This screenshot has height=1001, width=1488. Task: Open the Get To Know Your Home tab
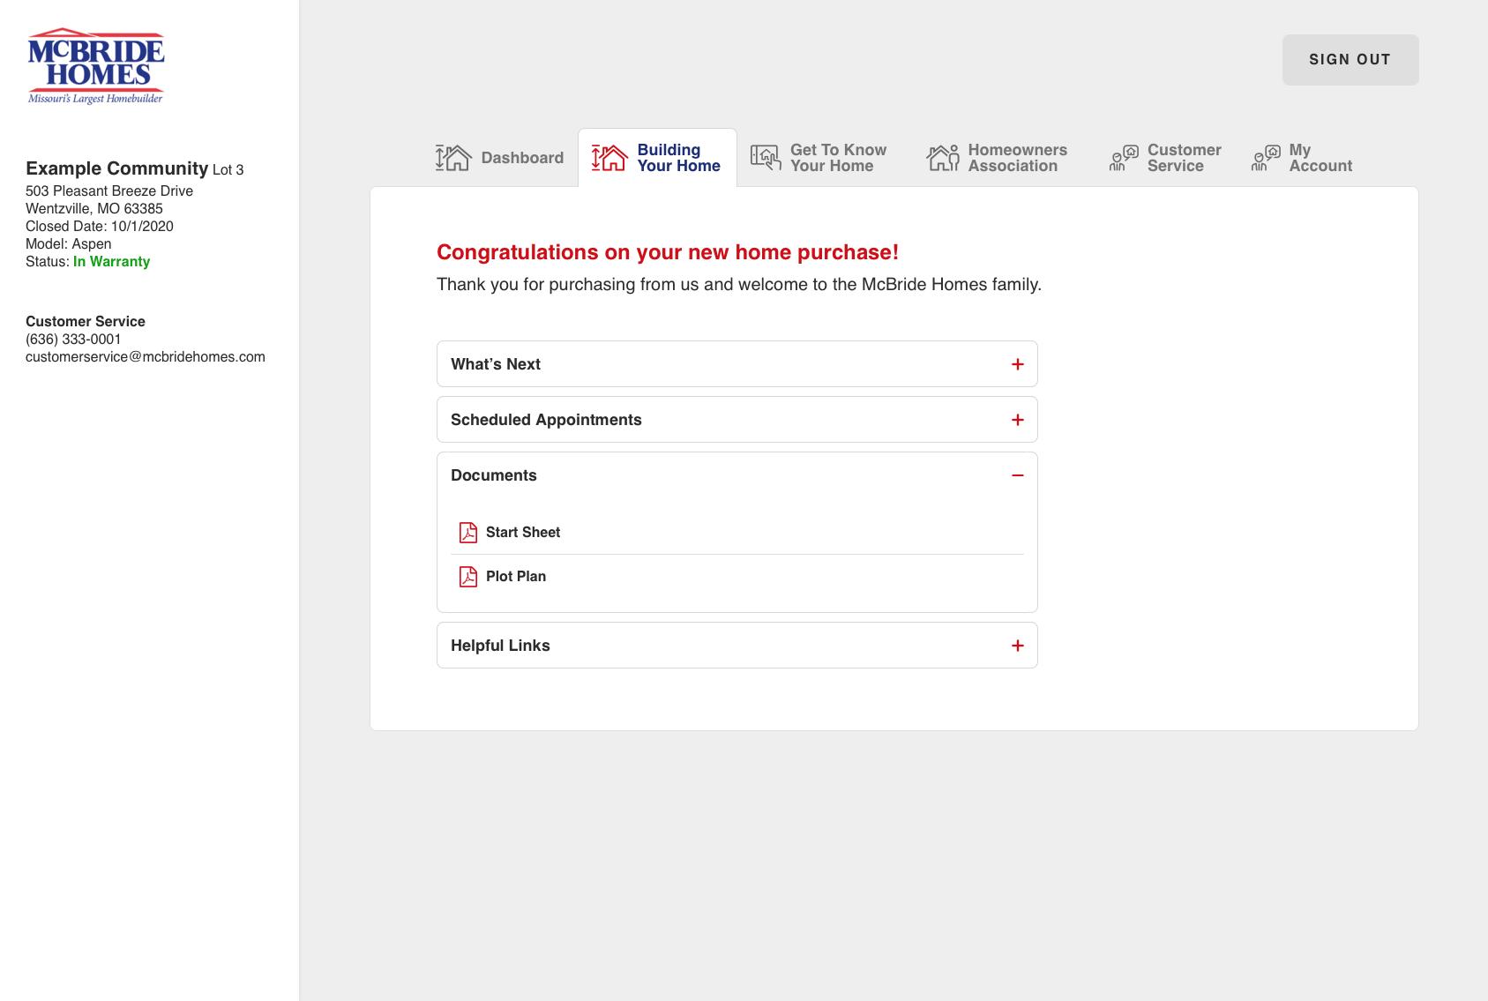pos(819,158)
